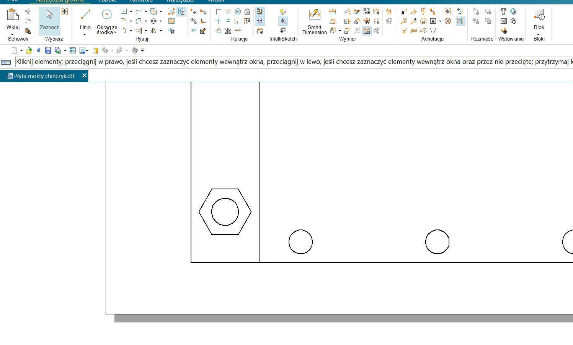Screen dimensions: 573x345
Task: Choose the rectangle drawing tool
Action: (124, 11)
